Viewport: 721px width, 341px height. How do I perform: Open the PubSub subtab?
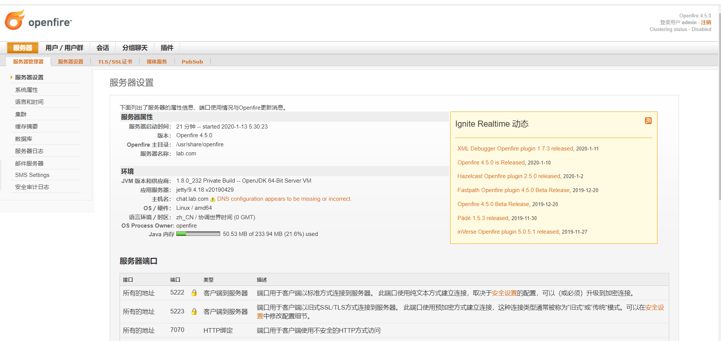coord(192,62)
